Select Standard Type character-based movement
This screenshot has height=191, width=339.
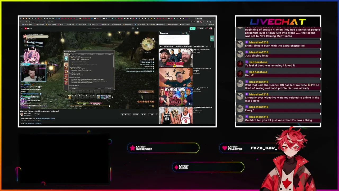click(81, 58)
